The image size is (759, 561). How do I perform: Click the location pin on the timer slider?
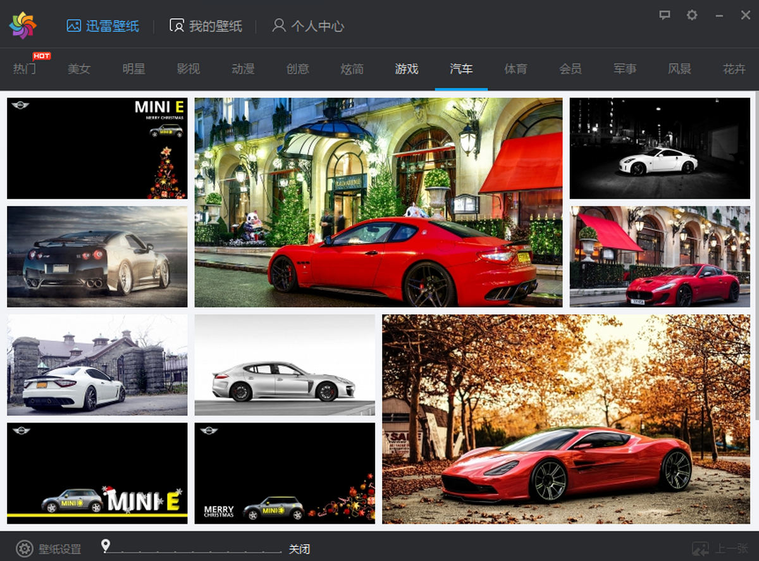106,545
